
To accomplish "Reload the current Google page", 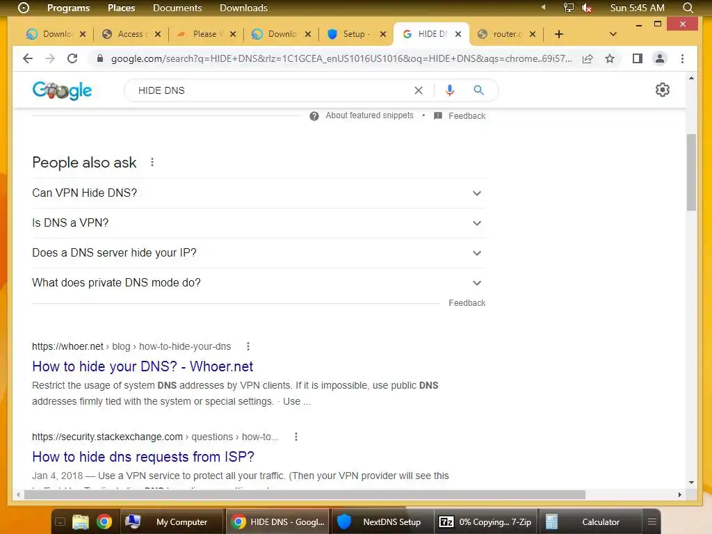I will pyautogui.click(x=72, y=58).
